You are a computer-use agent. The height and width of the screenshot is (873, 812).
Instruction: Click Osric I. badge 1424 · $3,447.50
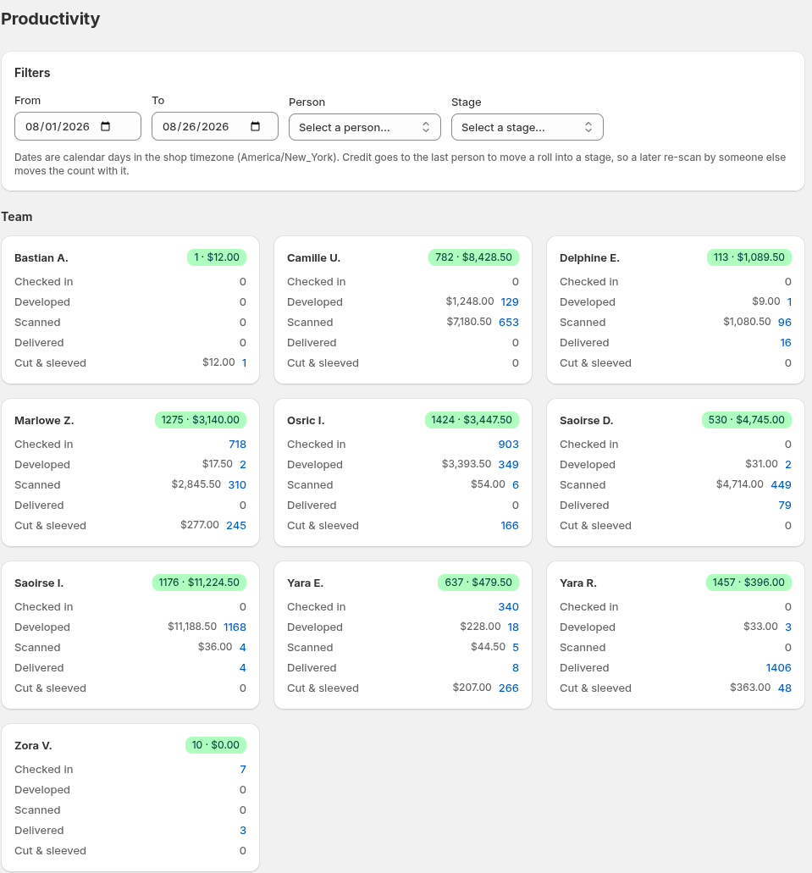[x=472, y=420]
